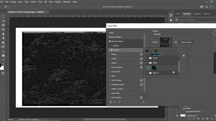
Task: Enable Satin checkbox
Action: click(x=110, y=76)
